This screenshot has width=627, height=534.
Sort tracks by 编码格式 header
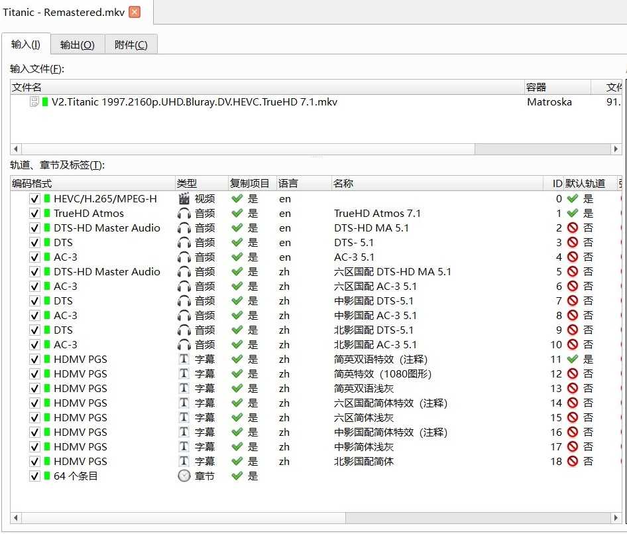point(93,183)
